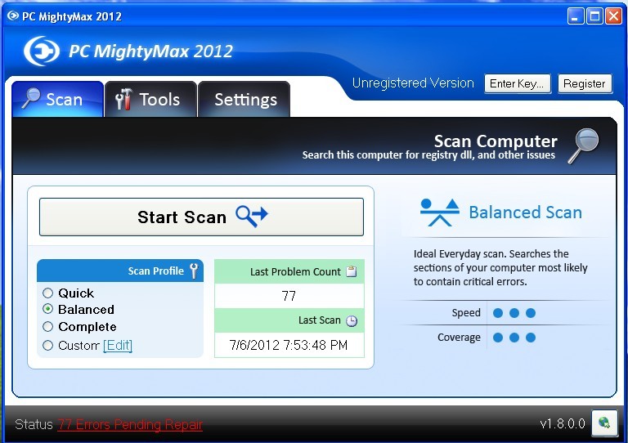
Task: Click the 77 Errors Pending Repair link
Action: (130, 424)
